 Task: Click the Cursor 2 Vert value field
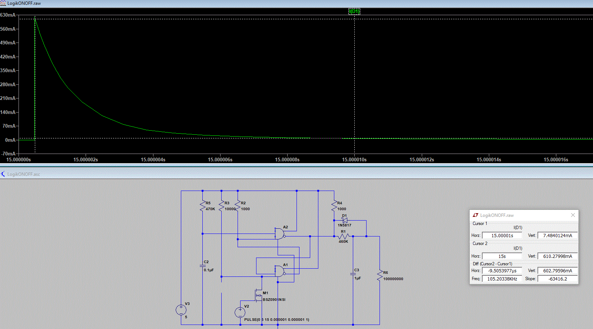557,256
